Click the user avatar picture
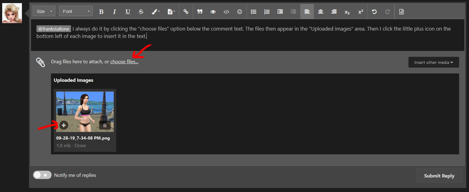Image resolution: width=469 pixels, height=192 pixels. (12, 13)
